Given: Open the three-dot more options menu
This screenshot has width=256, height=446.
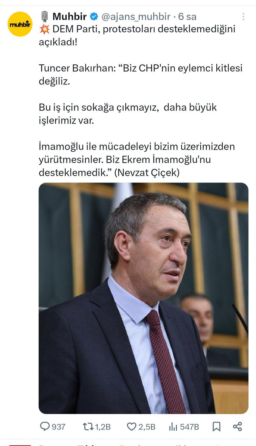Looking at the screenshot, I should point(243,17).
